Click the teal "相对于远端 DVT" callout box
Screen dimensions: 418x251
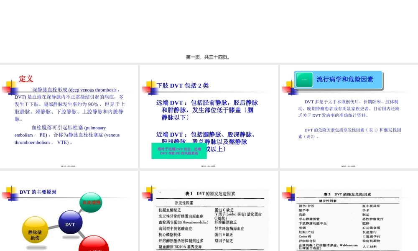coord(178,150)
